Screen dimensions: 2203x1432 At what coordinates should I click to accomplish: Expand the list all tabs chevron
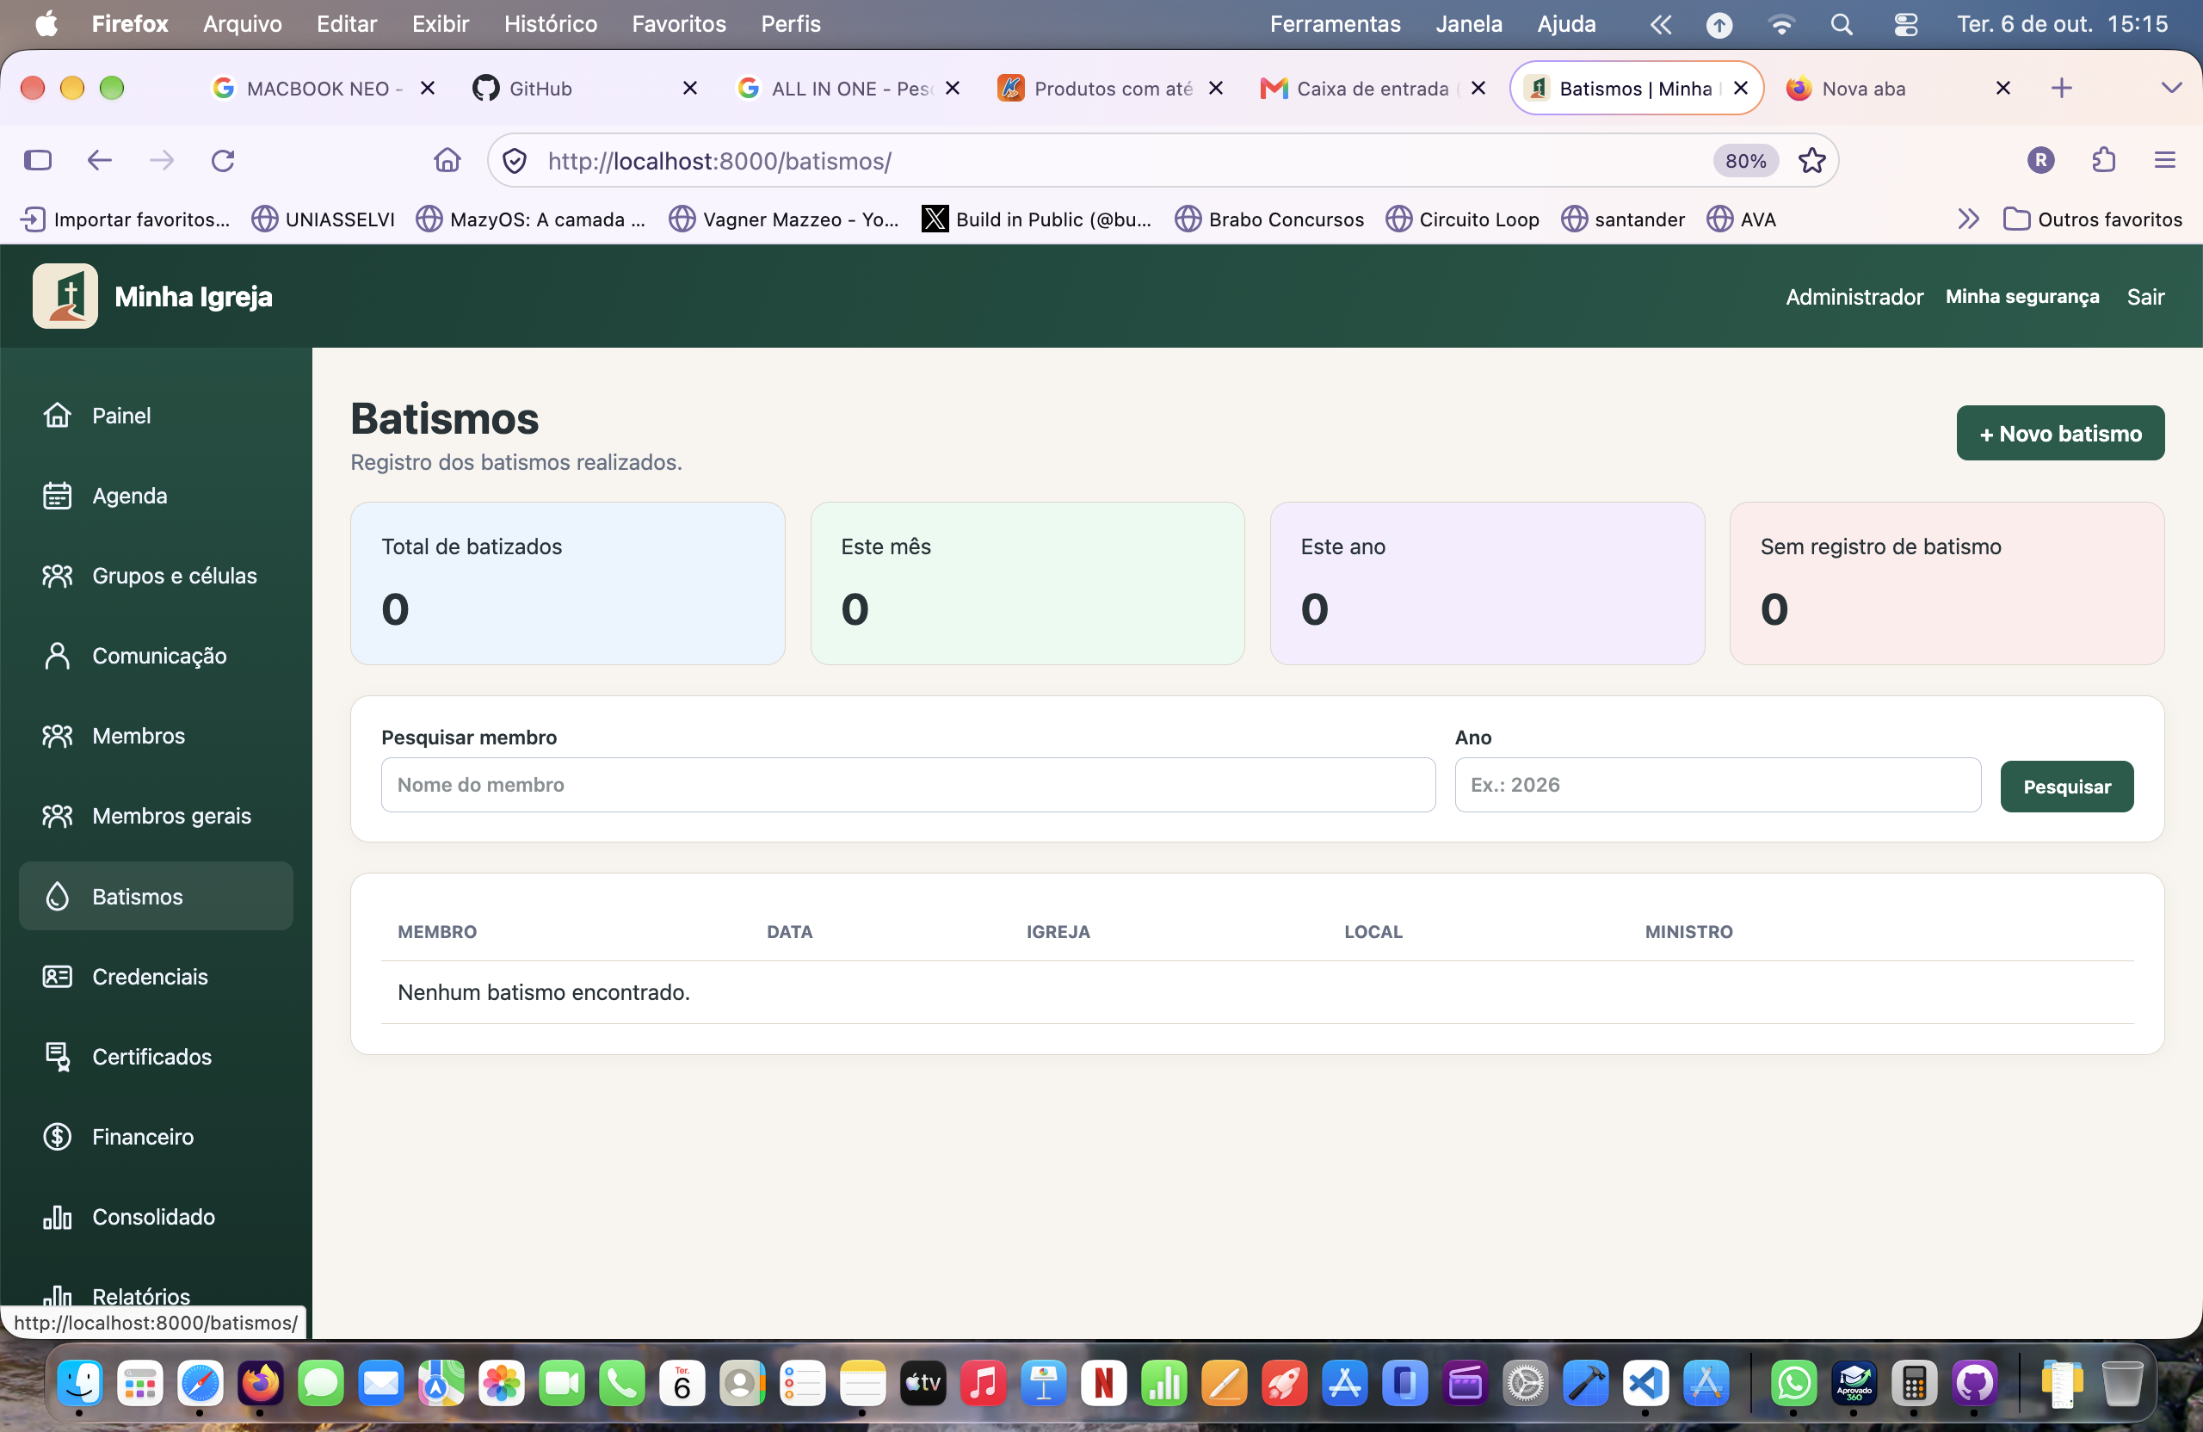click(x=2171, y=88)
